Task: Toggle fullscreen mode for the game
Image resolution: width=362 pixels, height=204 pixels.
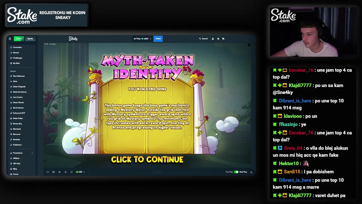Action: coord(48,172)
